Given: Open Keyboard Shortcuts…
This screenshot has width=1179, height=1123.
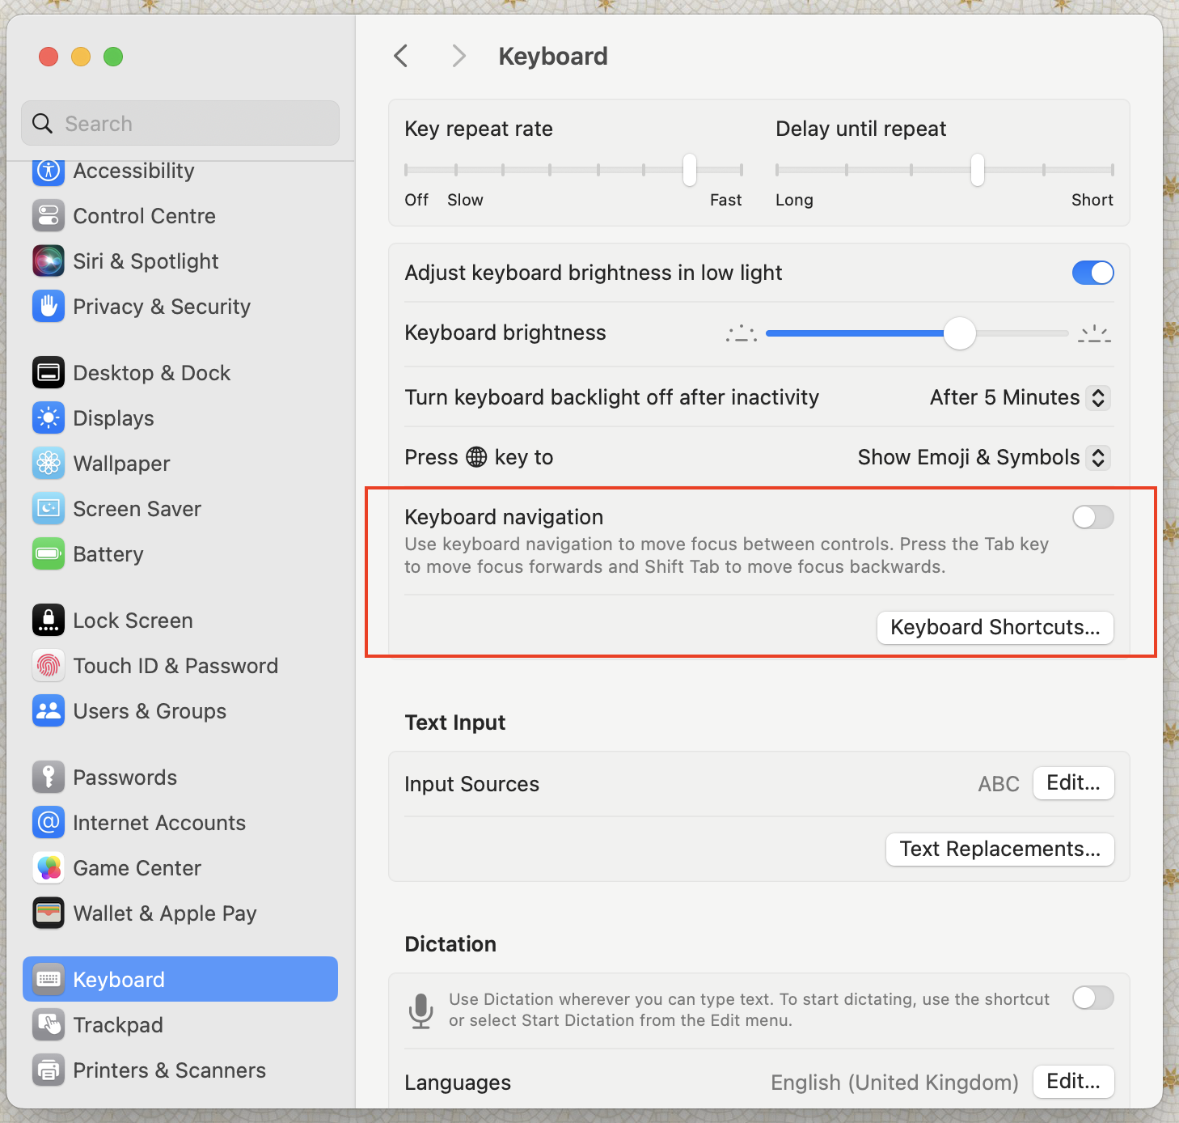Looking at the screenshot, I should click(x=995, y=628).
